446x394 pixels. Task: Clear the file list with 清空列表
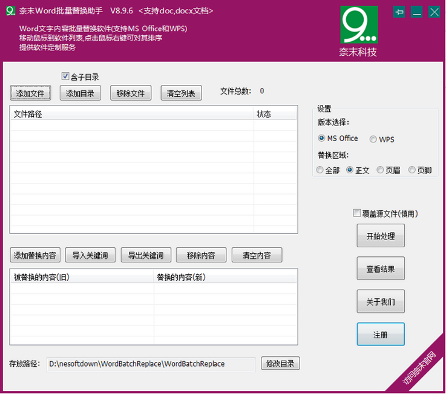181,93
